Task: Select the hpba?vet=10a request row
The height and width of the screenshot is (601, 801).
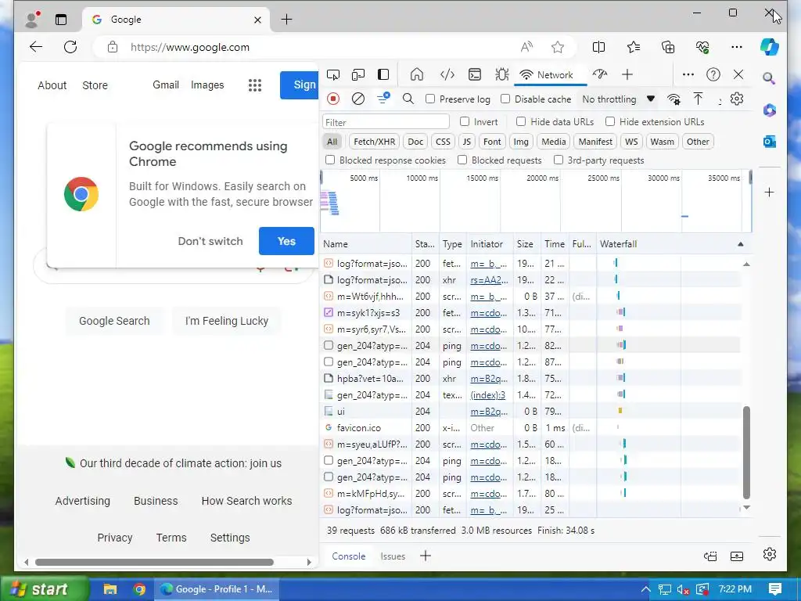Action: click(531, 378)
